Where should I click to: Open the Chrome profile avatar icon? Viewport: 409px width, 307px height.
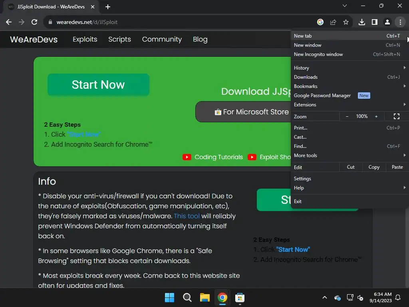(x=387, y=22)
